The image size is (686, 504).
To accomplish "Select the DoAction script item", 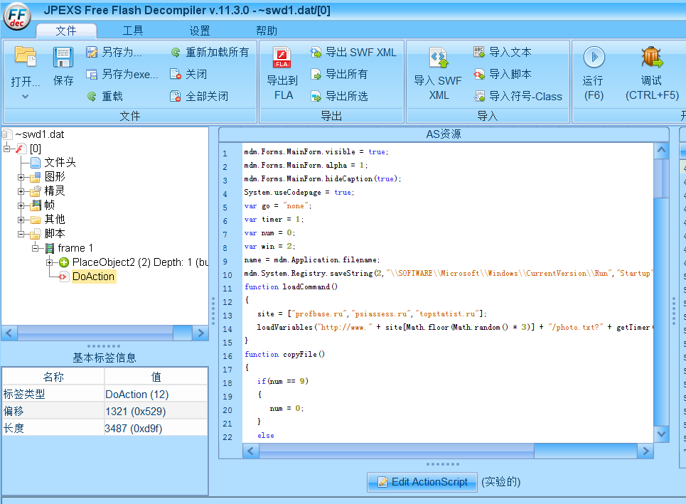I will coord(94,277).
